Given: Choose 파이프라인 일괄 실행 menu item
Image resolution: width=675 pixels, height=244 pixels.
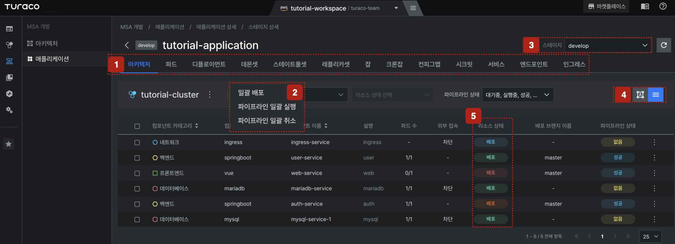Looking at the screenshot, I should pos(267,106).
